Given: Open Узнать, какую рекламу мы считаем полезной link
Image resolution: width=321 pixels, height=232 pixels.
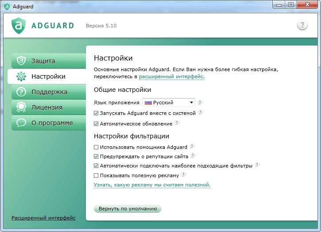Looking at the screenshot, I should [152, 185].
